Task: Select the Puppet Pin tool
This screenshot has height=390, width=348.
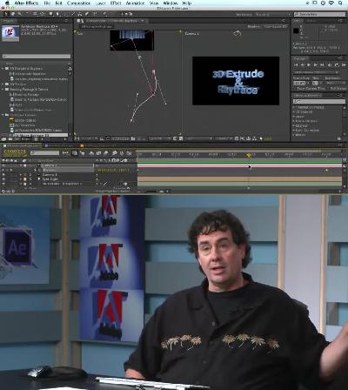Action: pos(104,14)
